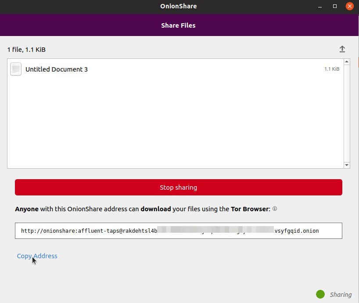Maximize the OnionShare window
Screen dimensions: 359x303
tap(335, 6)
